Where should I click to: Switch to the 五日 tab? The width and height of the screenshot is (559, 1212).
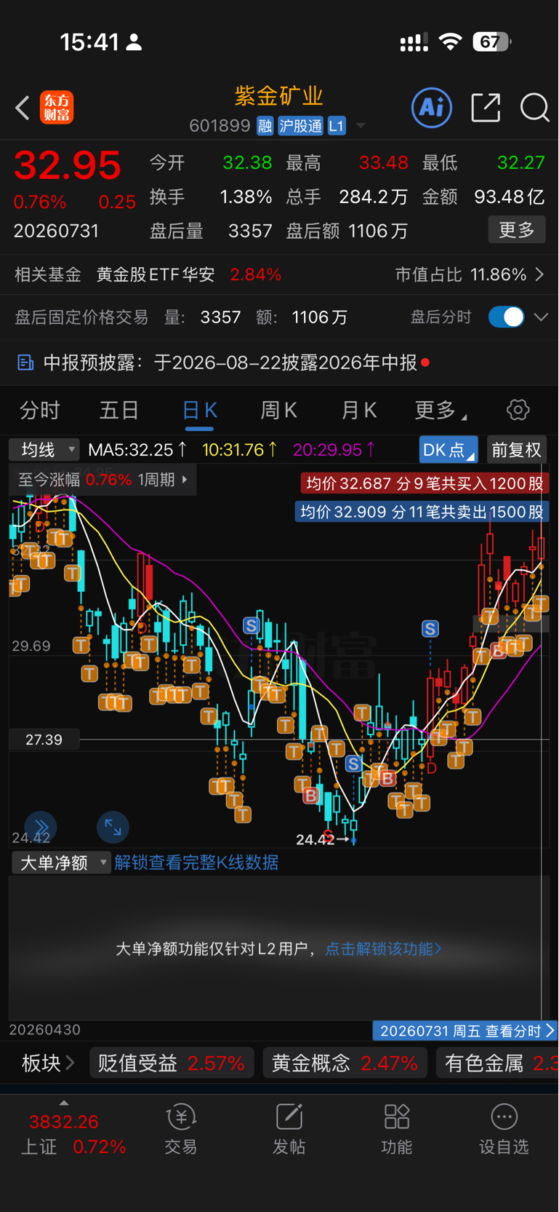[119, 411]
